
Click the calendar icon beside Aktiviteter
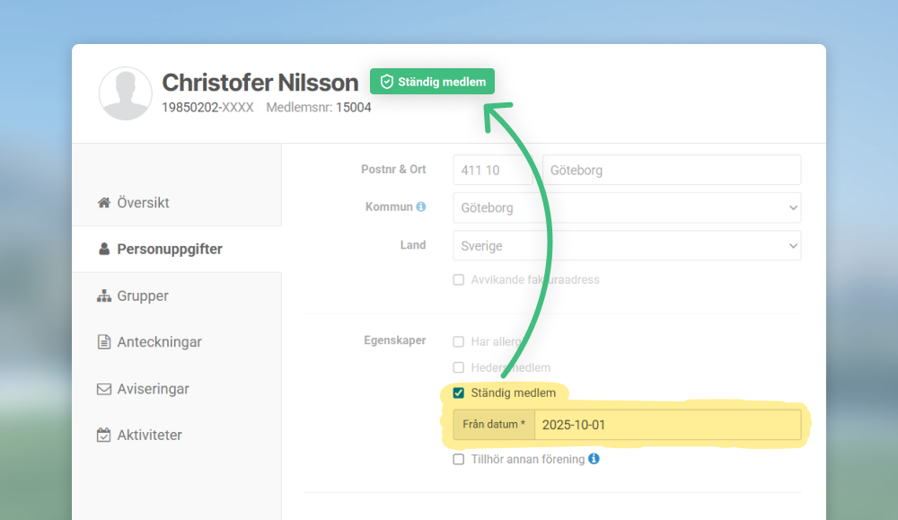click(104, 436)
